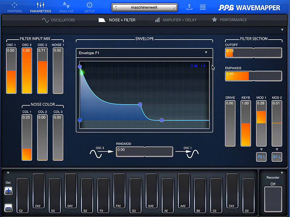The width and height of the screenshot is (290, 217).
Task: Play the C#3 key
Action: coord(232,191)
